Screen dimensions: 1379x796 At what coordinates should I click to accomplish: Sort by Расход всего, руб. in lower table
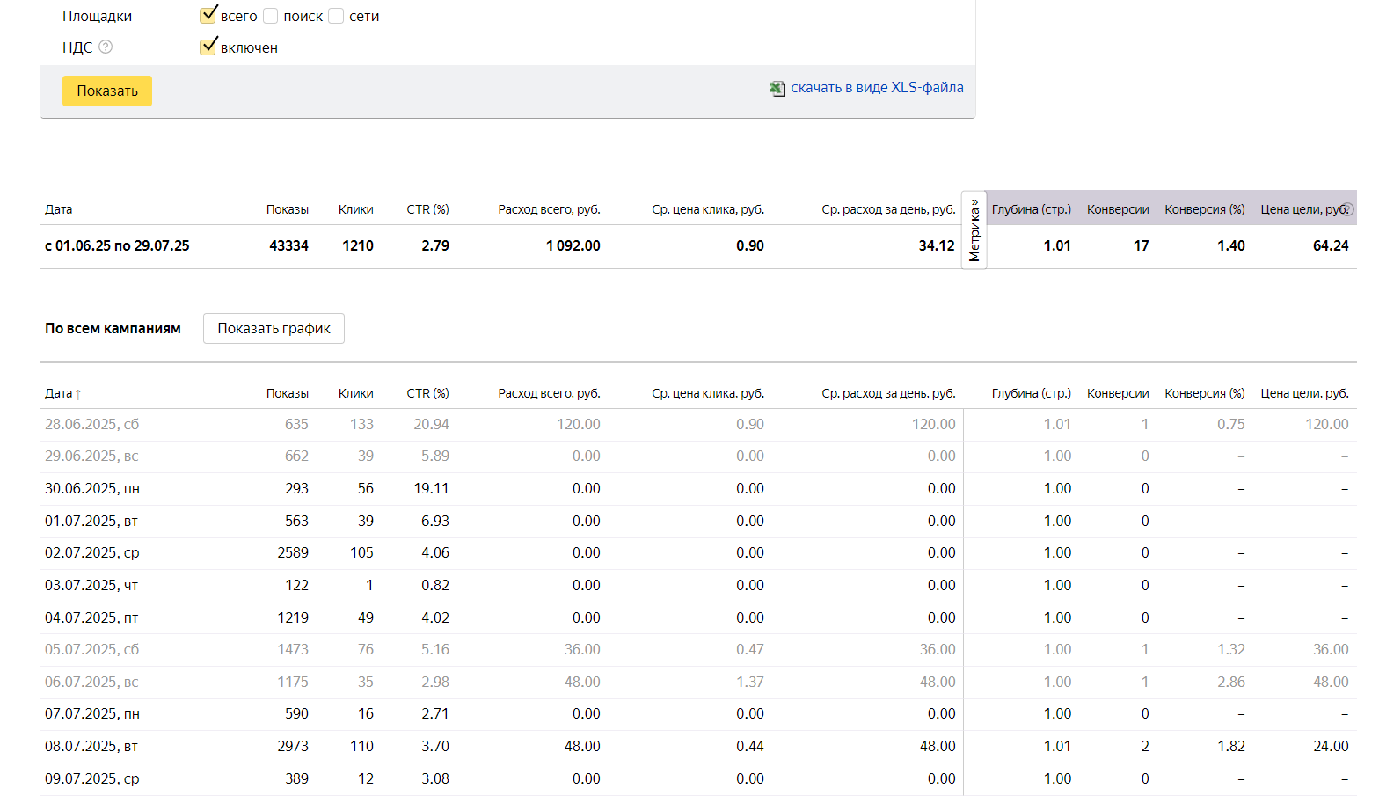(x=549, y=393)
